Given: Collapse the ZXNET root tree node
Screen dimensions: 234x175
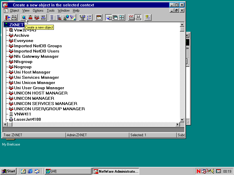Looking at the screenshot, I should click(x=6, y=25).
